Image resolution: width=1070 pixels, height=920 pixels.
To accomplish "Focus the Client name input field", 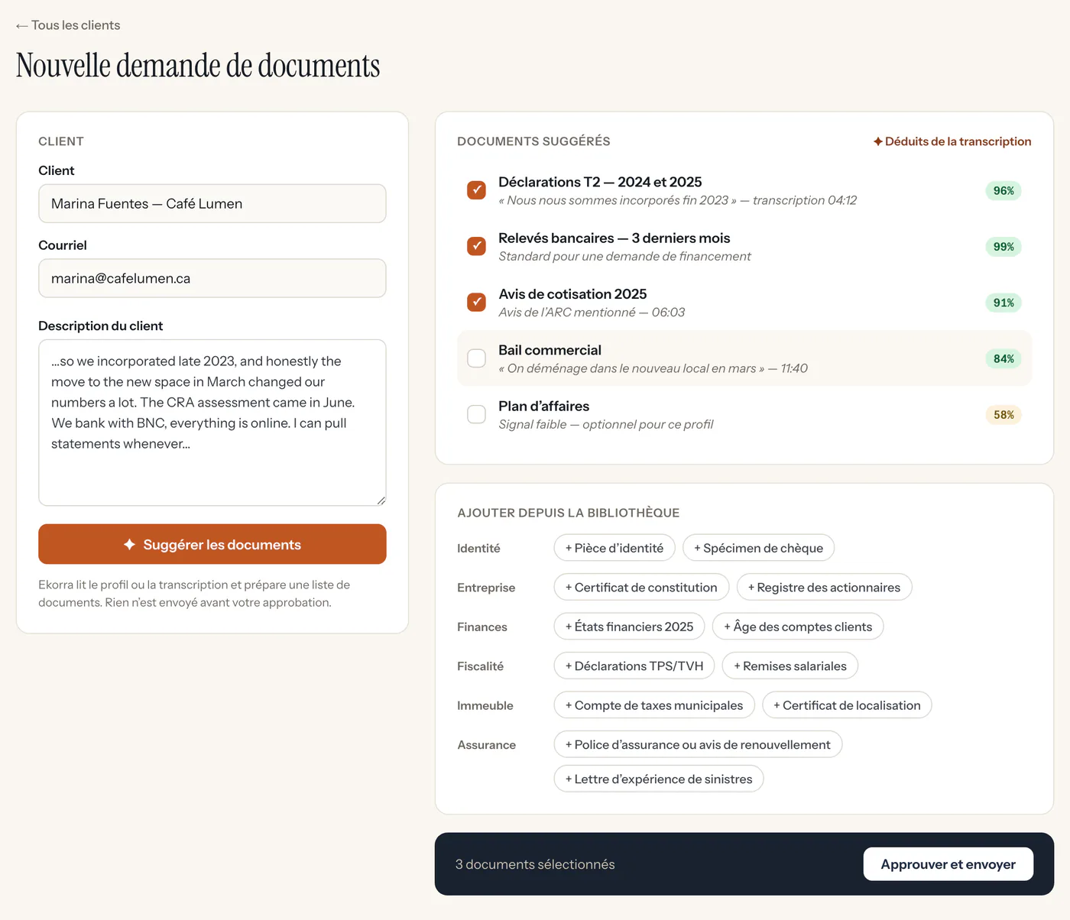I will (x=212, y=203).
